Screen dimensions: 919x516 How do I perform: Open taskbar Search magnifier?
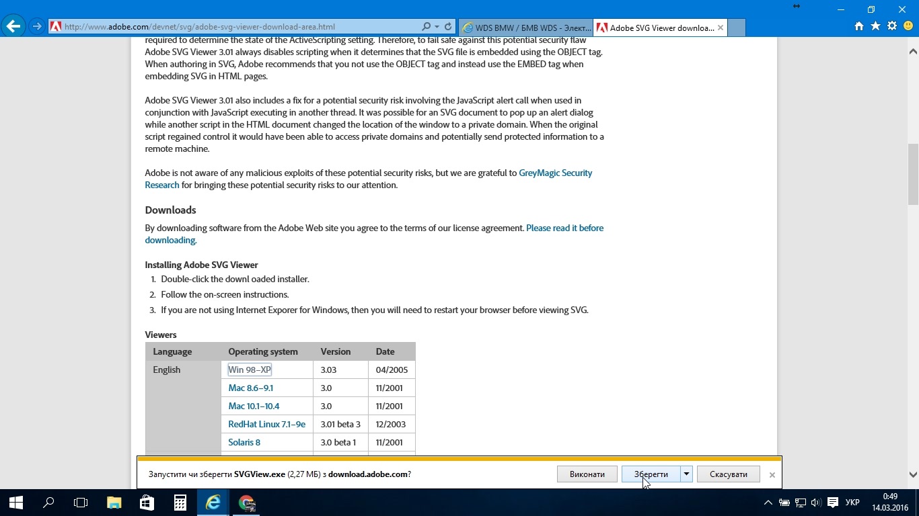tap(48, 503)
